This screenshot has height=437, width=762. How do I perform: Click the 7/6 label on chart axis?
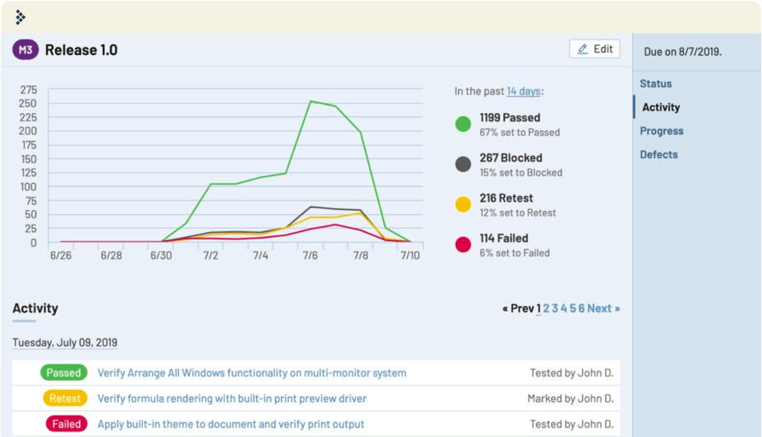pyautogui.click(x=310, y=256)
